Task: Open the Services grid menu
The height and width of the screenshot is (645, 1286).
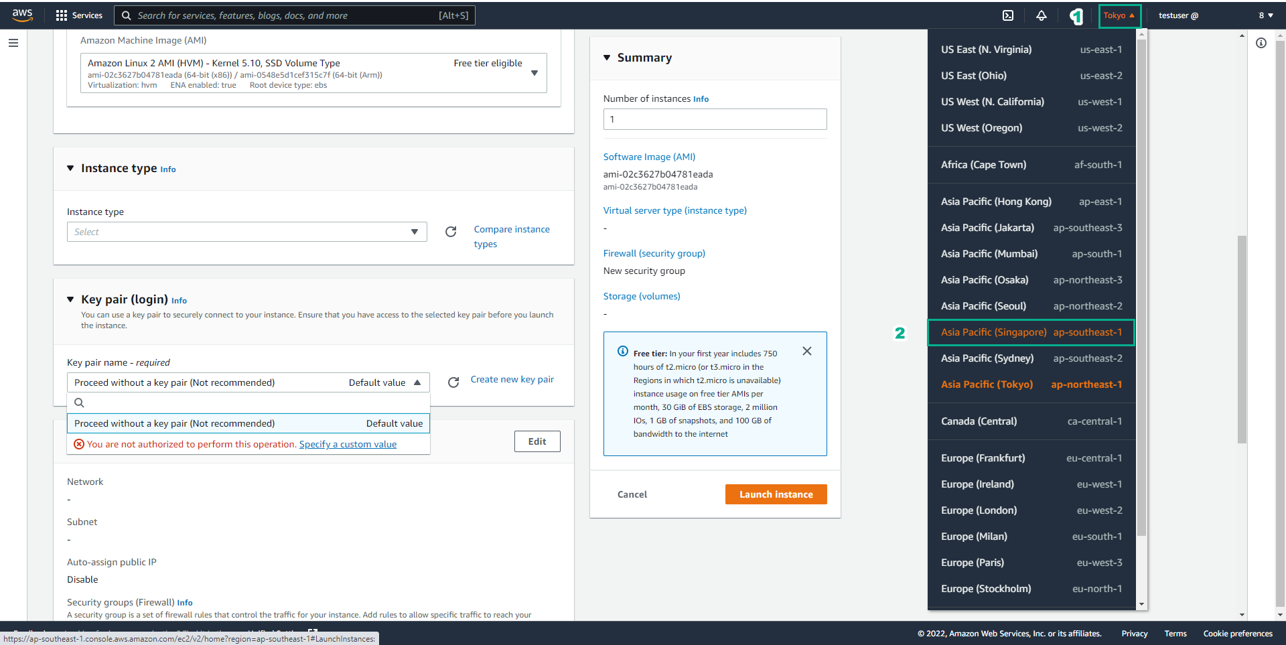Action: click(79, 15)
